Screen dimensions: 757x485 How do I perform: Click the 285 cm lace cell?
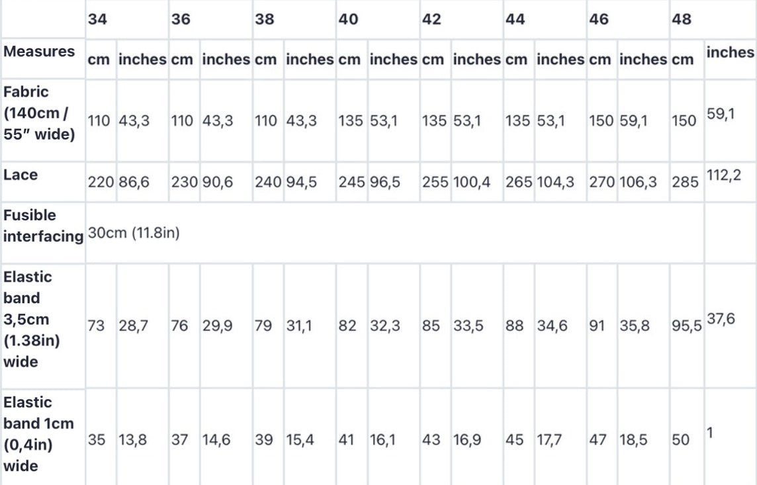(684, 182)
